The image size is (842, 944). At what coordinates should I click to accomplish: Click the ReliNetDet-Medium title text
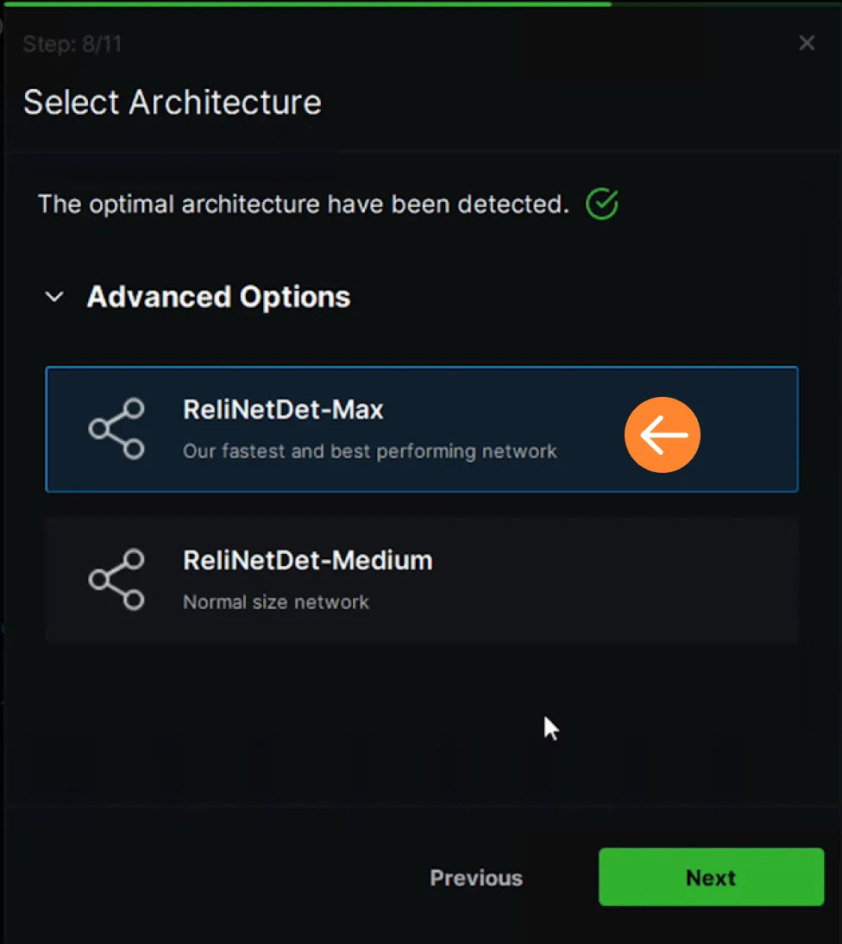click(307, 561)
